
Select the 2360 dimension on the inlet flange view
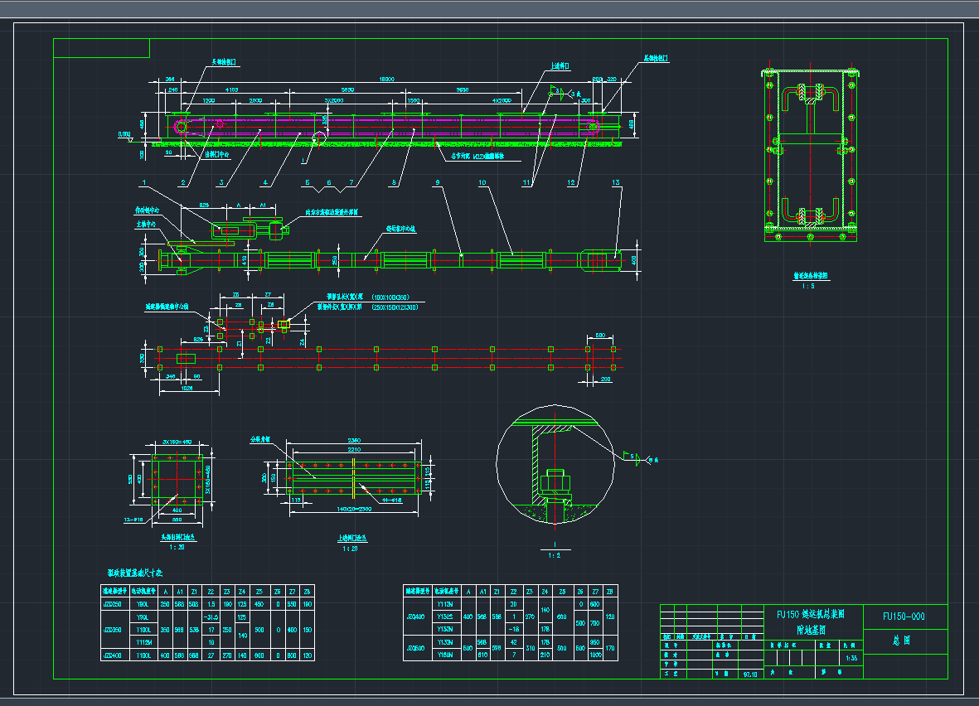click(354, 441)
